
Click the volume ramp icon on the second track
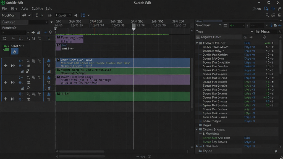[22, 88]
